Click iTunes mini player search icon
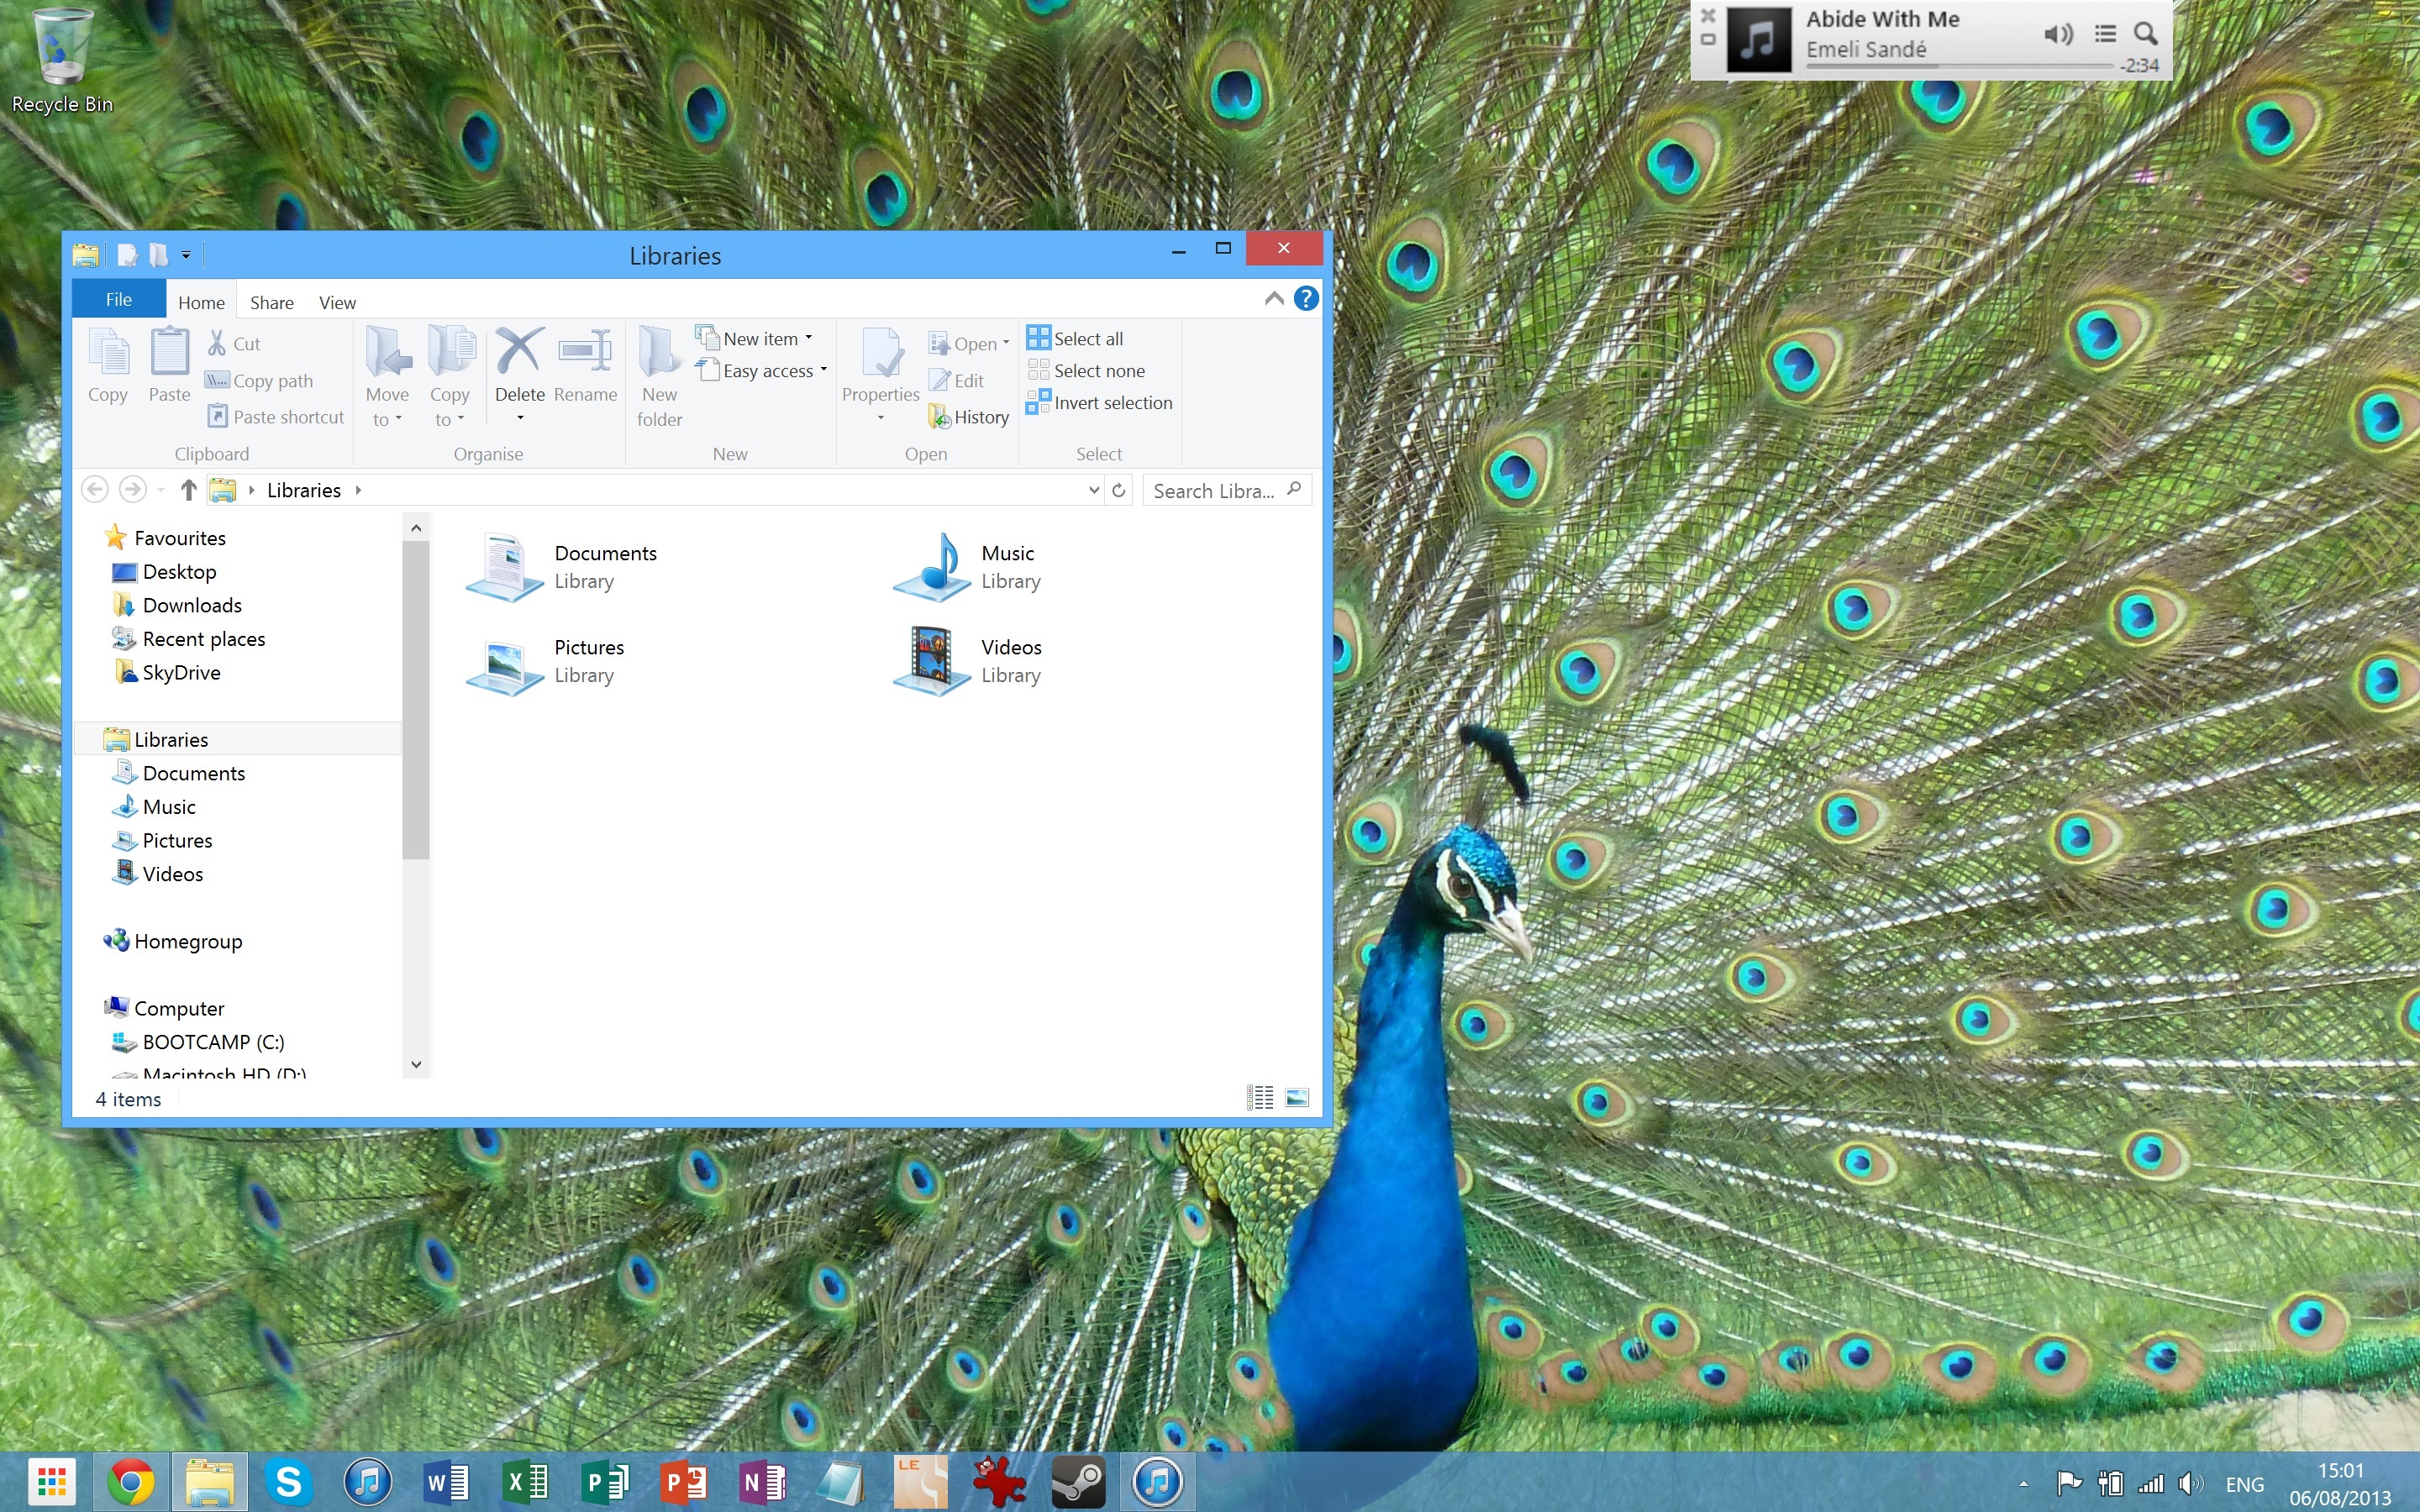 point(2145,34)
